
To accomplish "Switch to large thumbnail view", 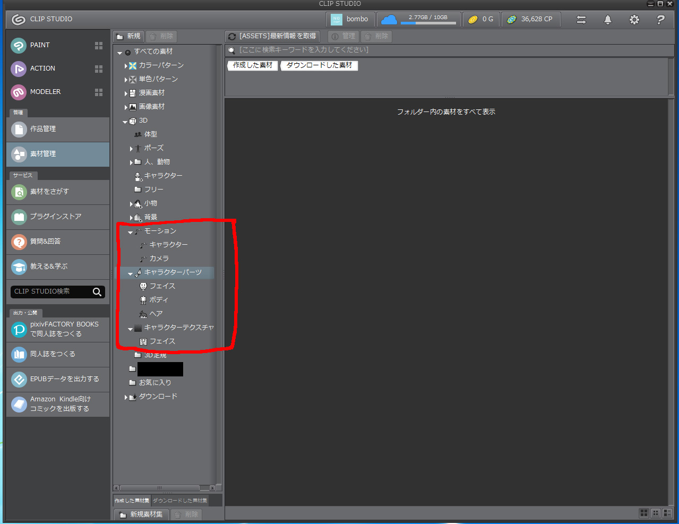I will (x=644, y=513).
